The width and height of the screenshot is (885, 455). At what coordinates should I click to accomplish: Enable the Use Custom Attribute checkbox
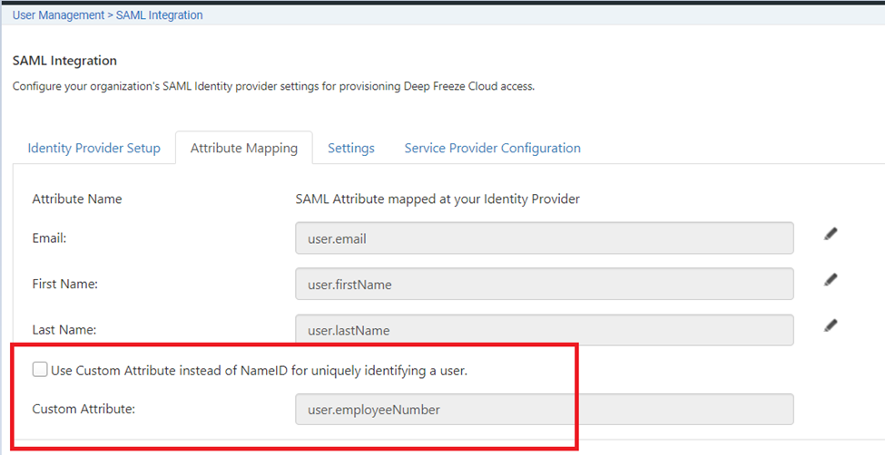(x=40, y=369)
